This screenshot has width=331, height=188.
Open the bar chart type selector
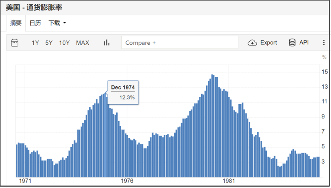tap(107, 43)
